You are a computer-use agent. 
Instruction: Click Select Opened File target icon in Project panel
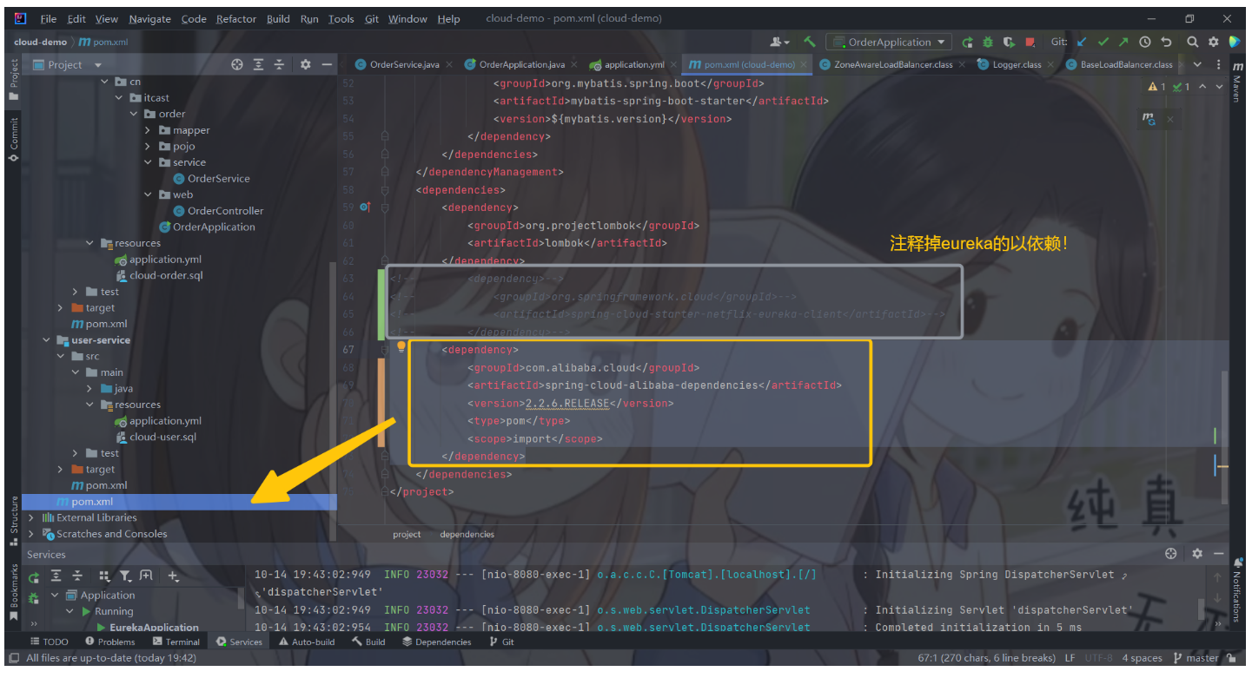click(x=237, y=64)
